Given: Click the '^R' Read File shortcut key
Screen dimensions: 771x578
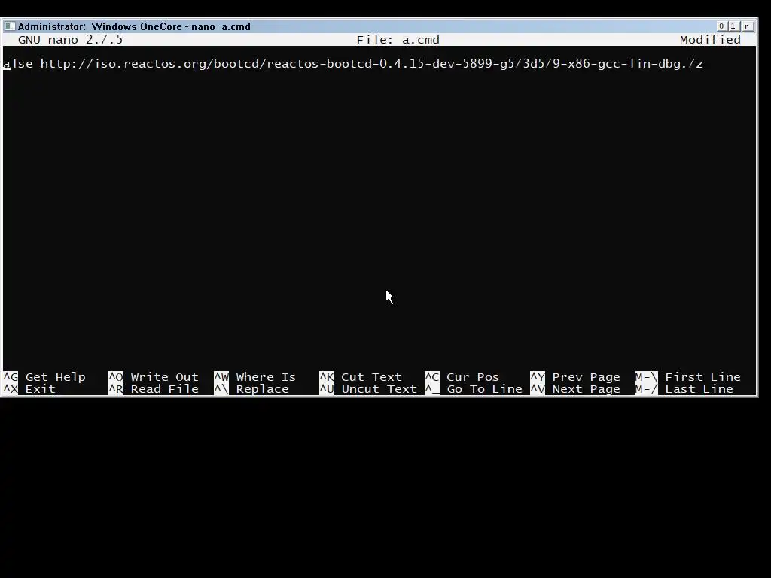Looking at the screenshot, I should pos(115,389).
